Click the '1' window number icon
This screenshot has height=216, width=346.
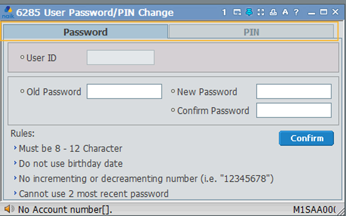[x=224, y=12]
